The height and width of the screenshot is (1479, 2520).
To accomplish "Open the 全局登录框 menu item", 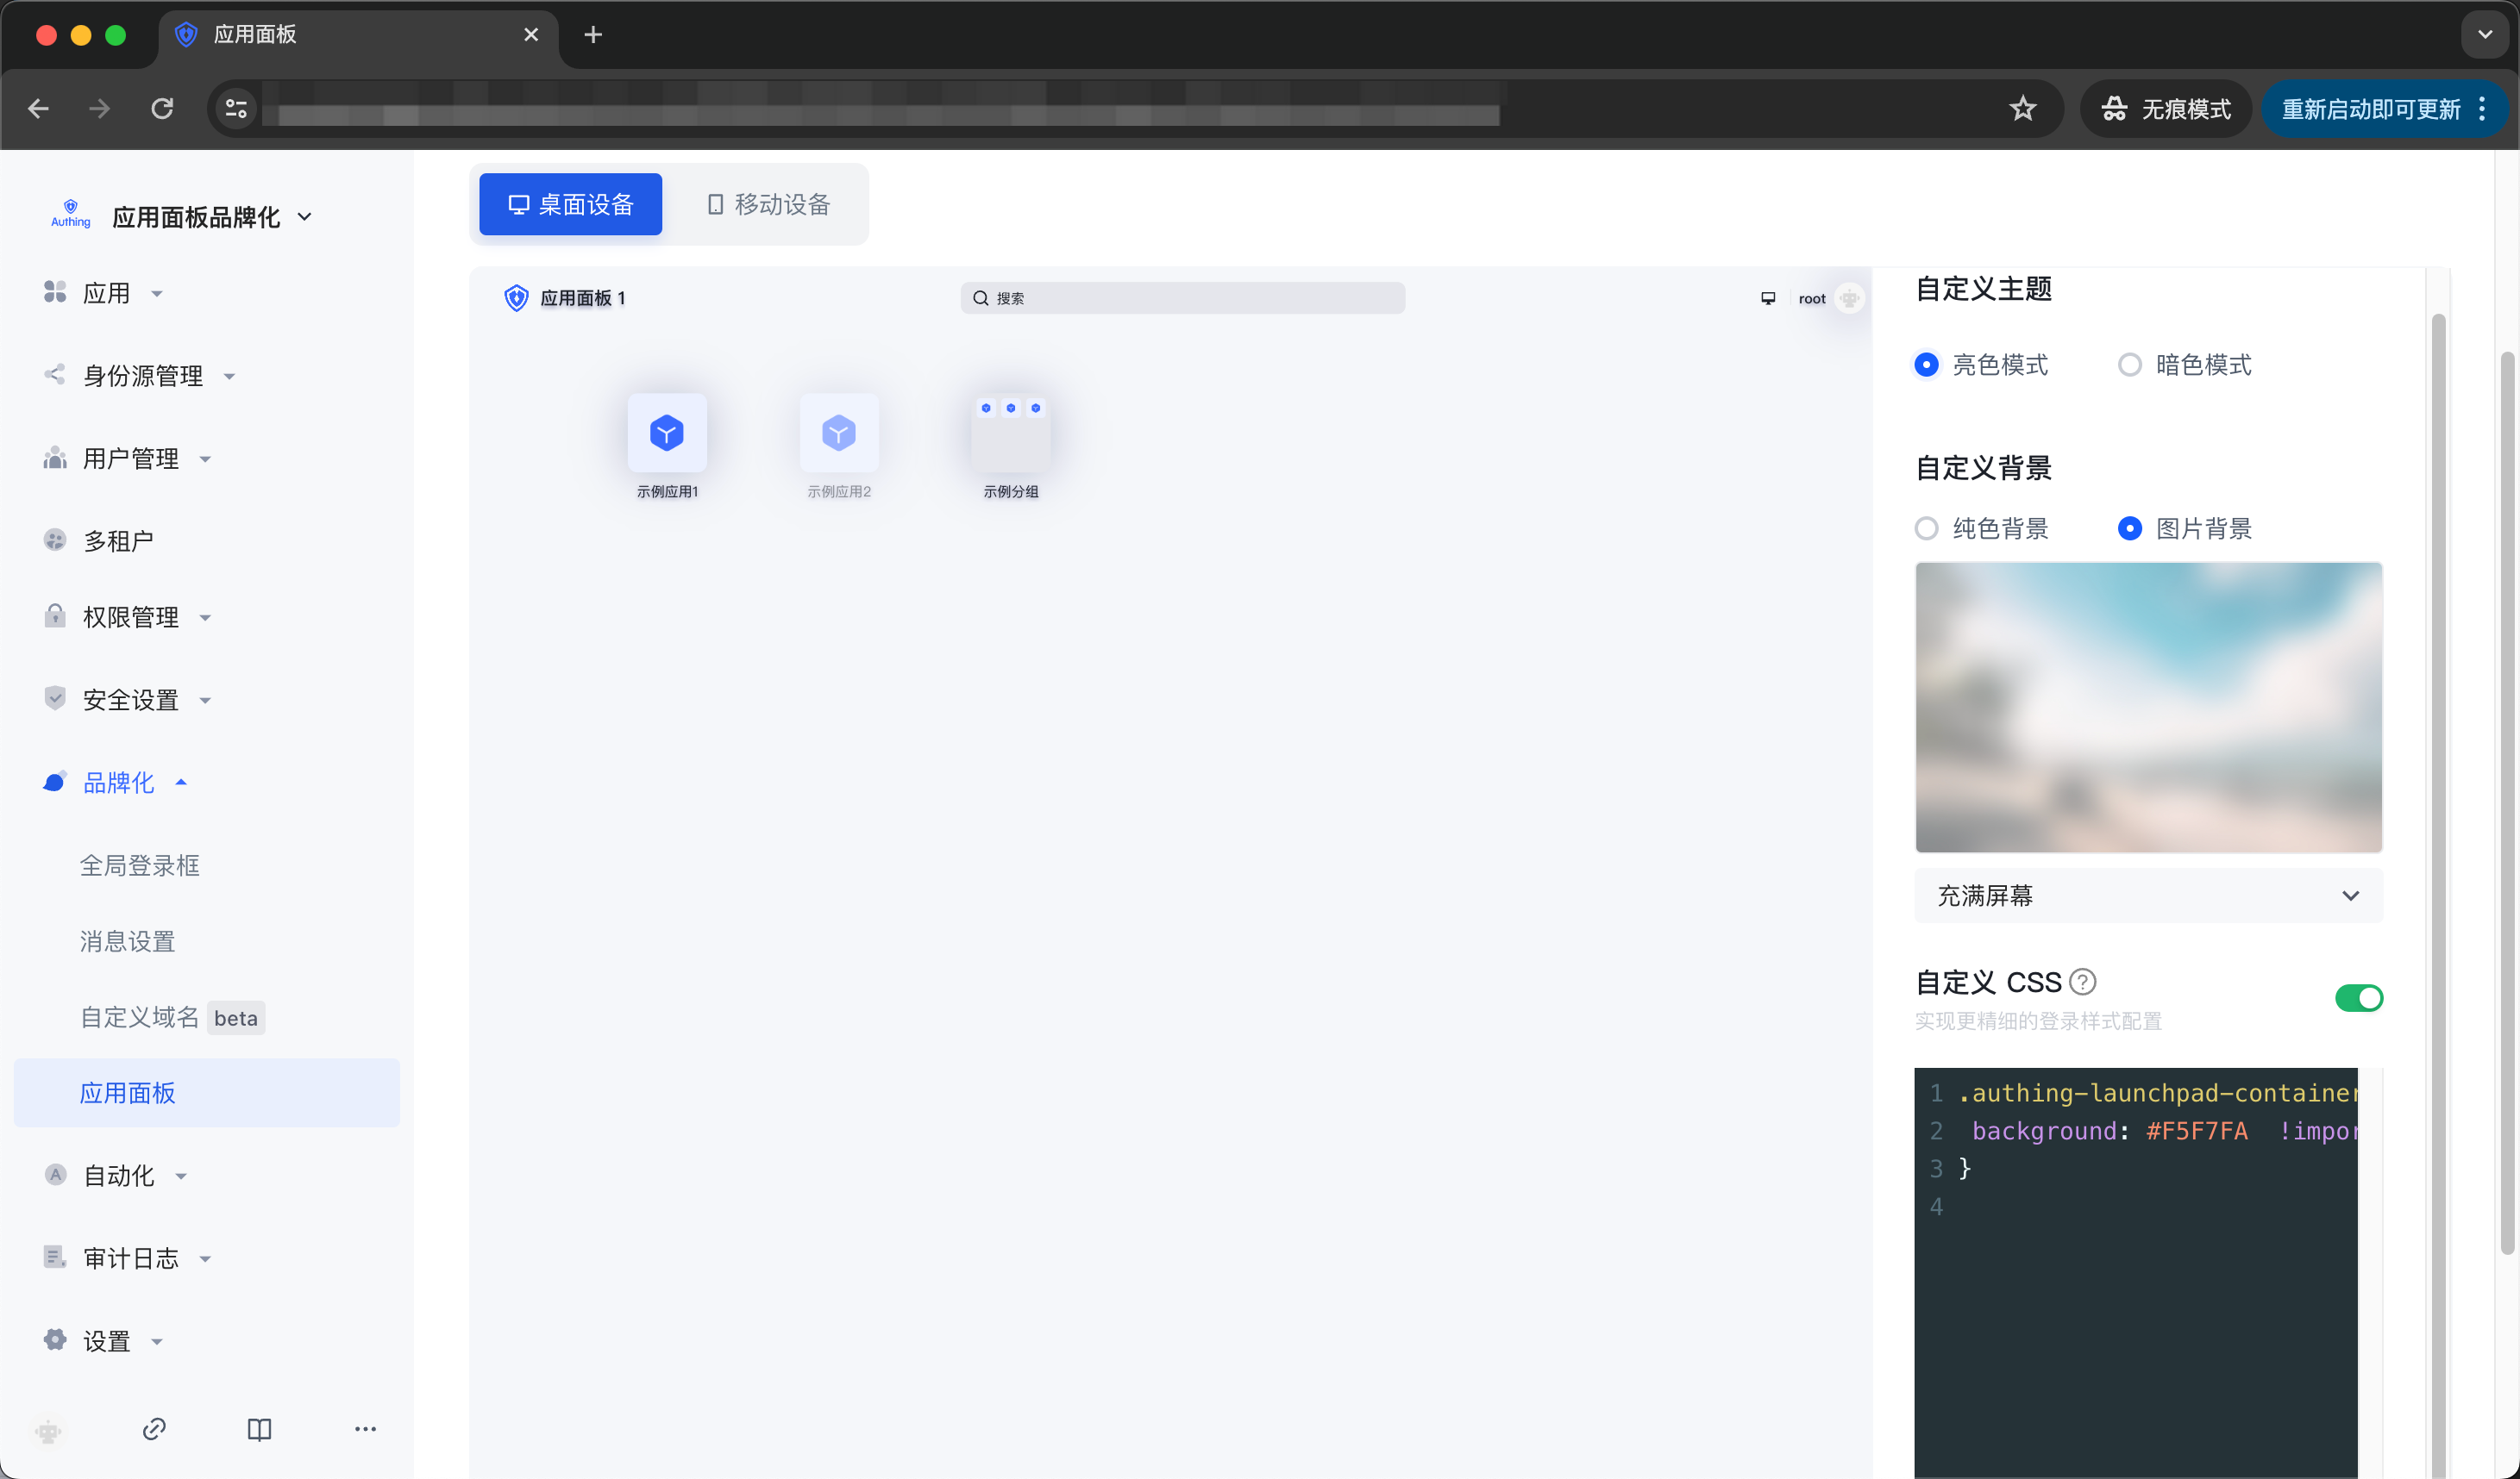I will coord(140,865).
